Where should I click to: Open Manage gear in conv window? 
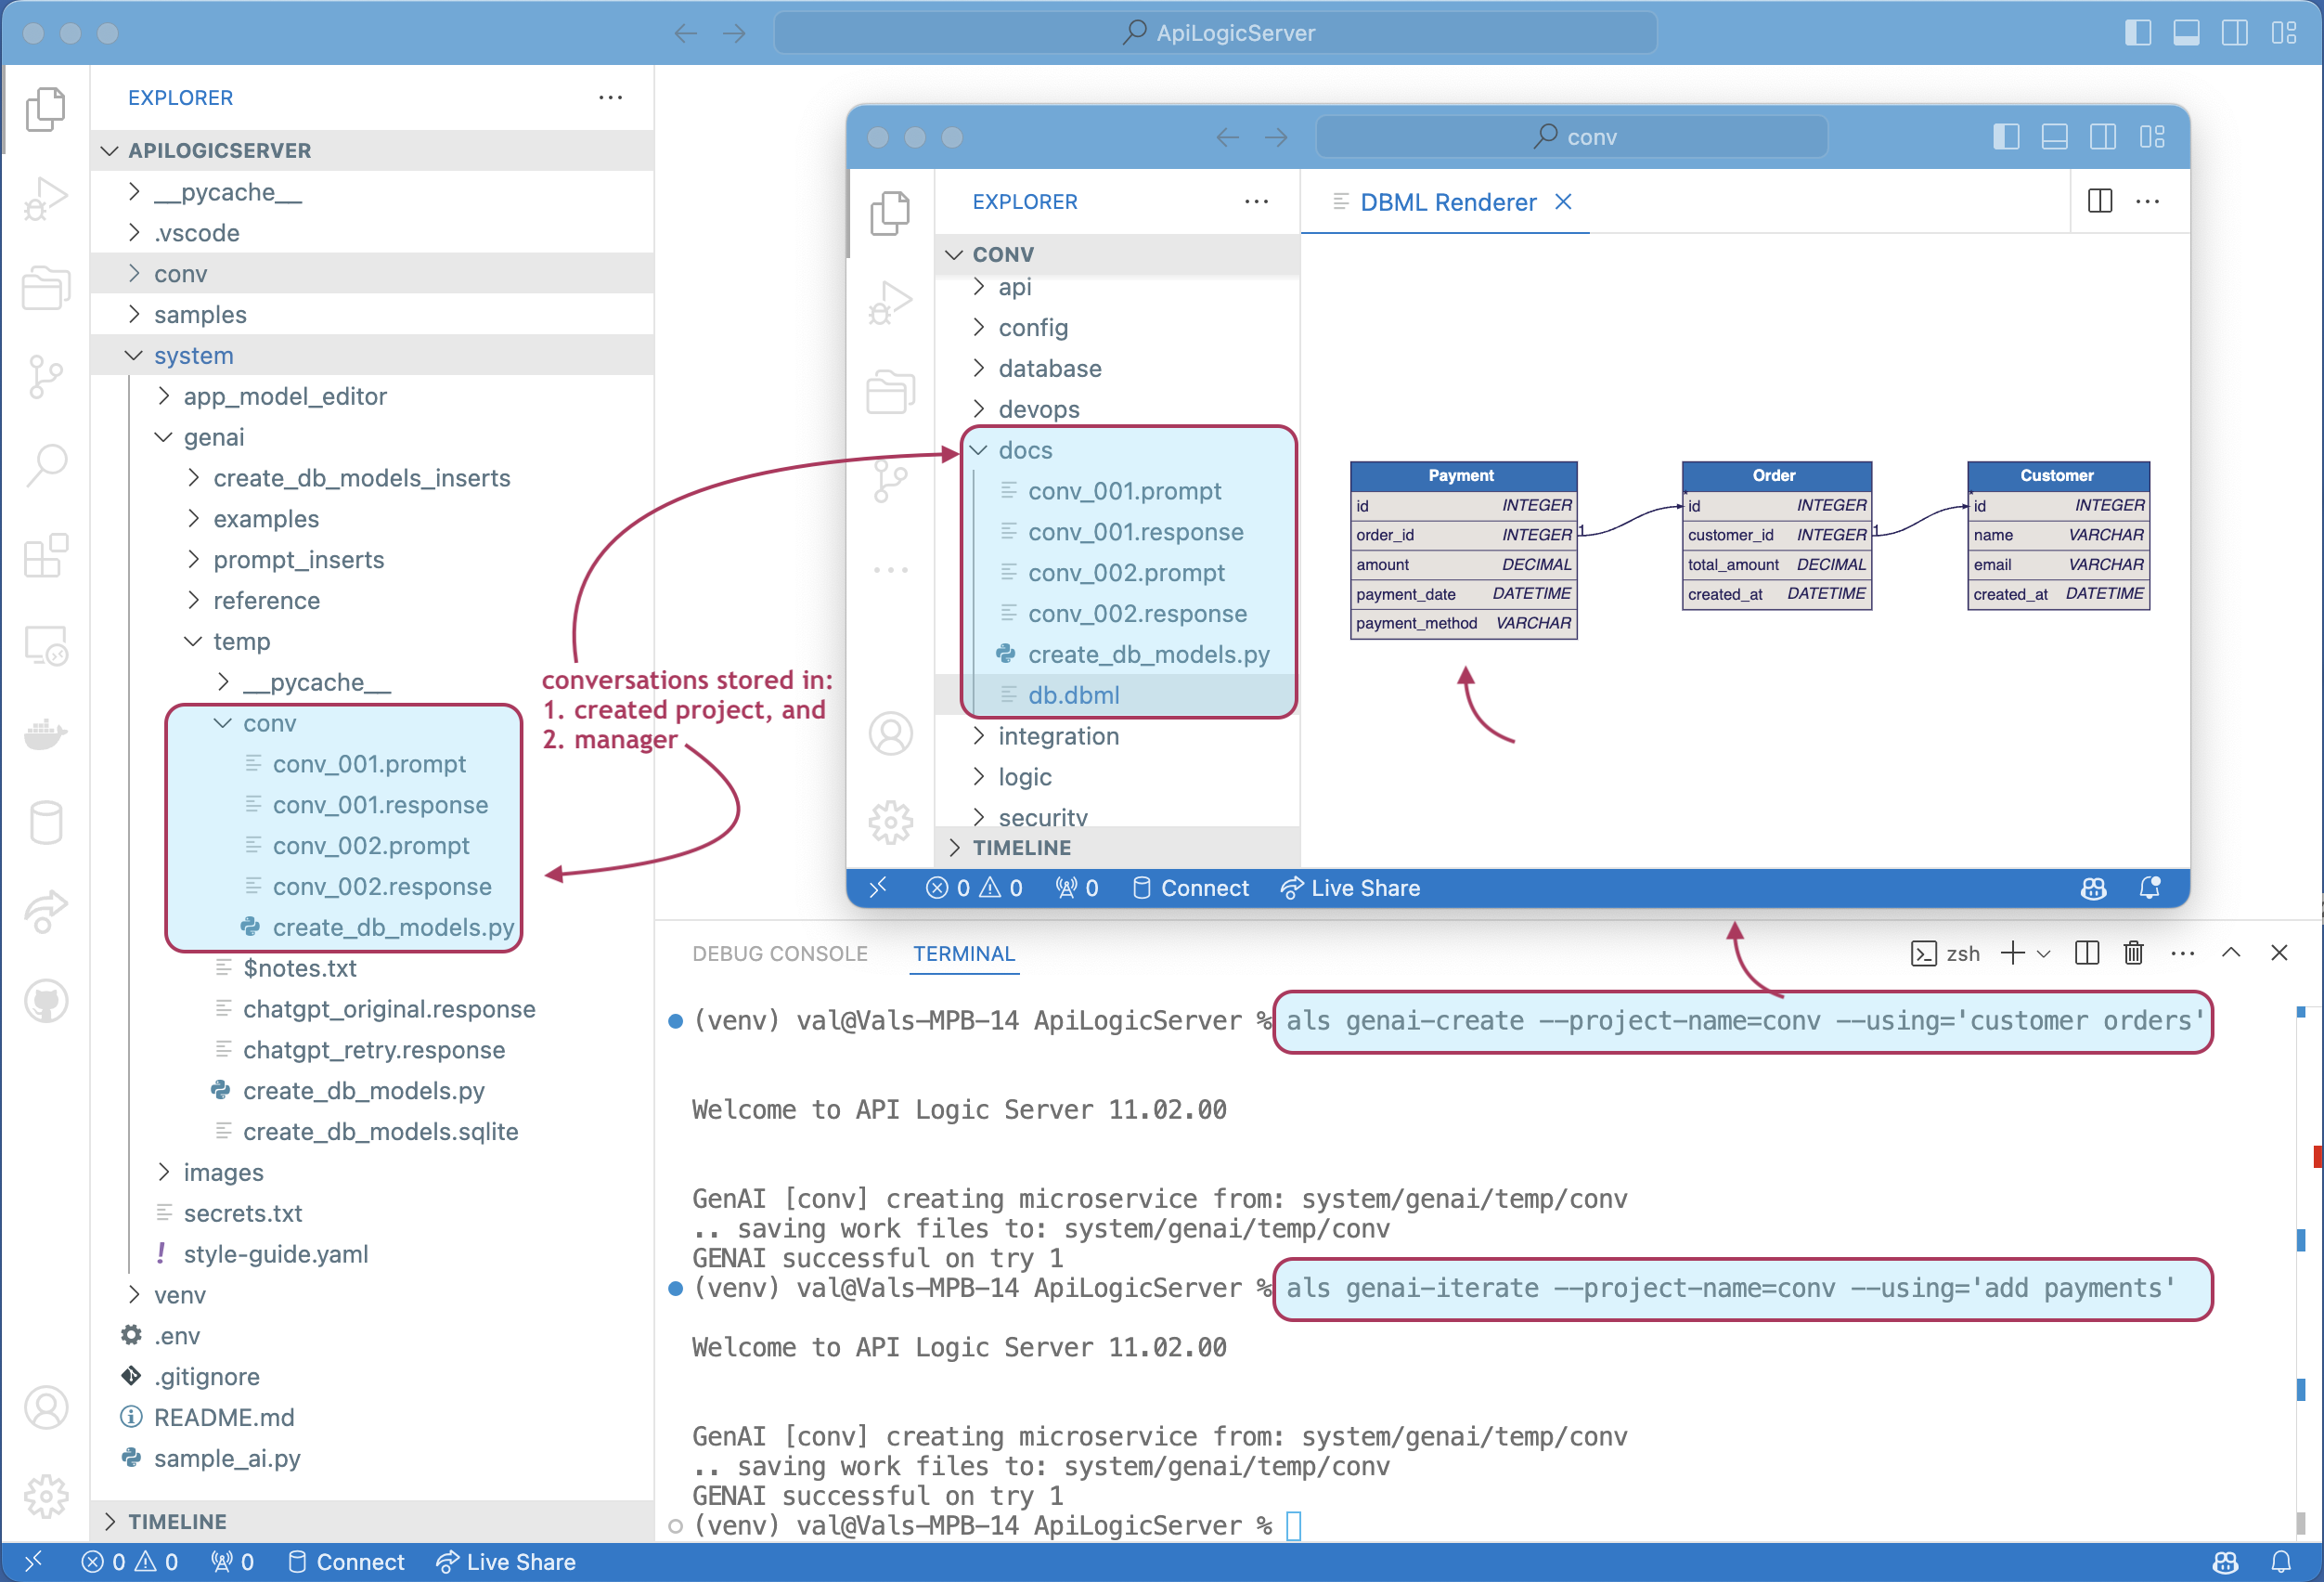890,823
